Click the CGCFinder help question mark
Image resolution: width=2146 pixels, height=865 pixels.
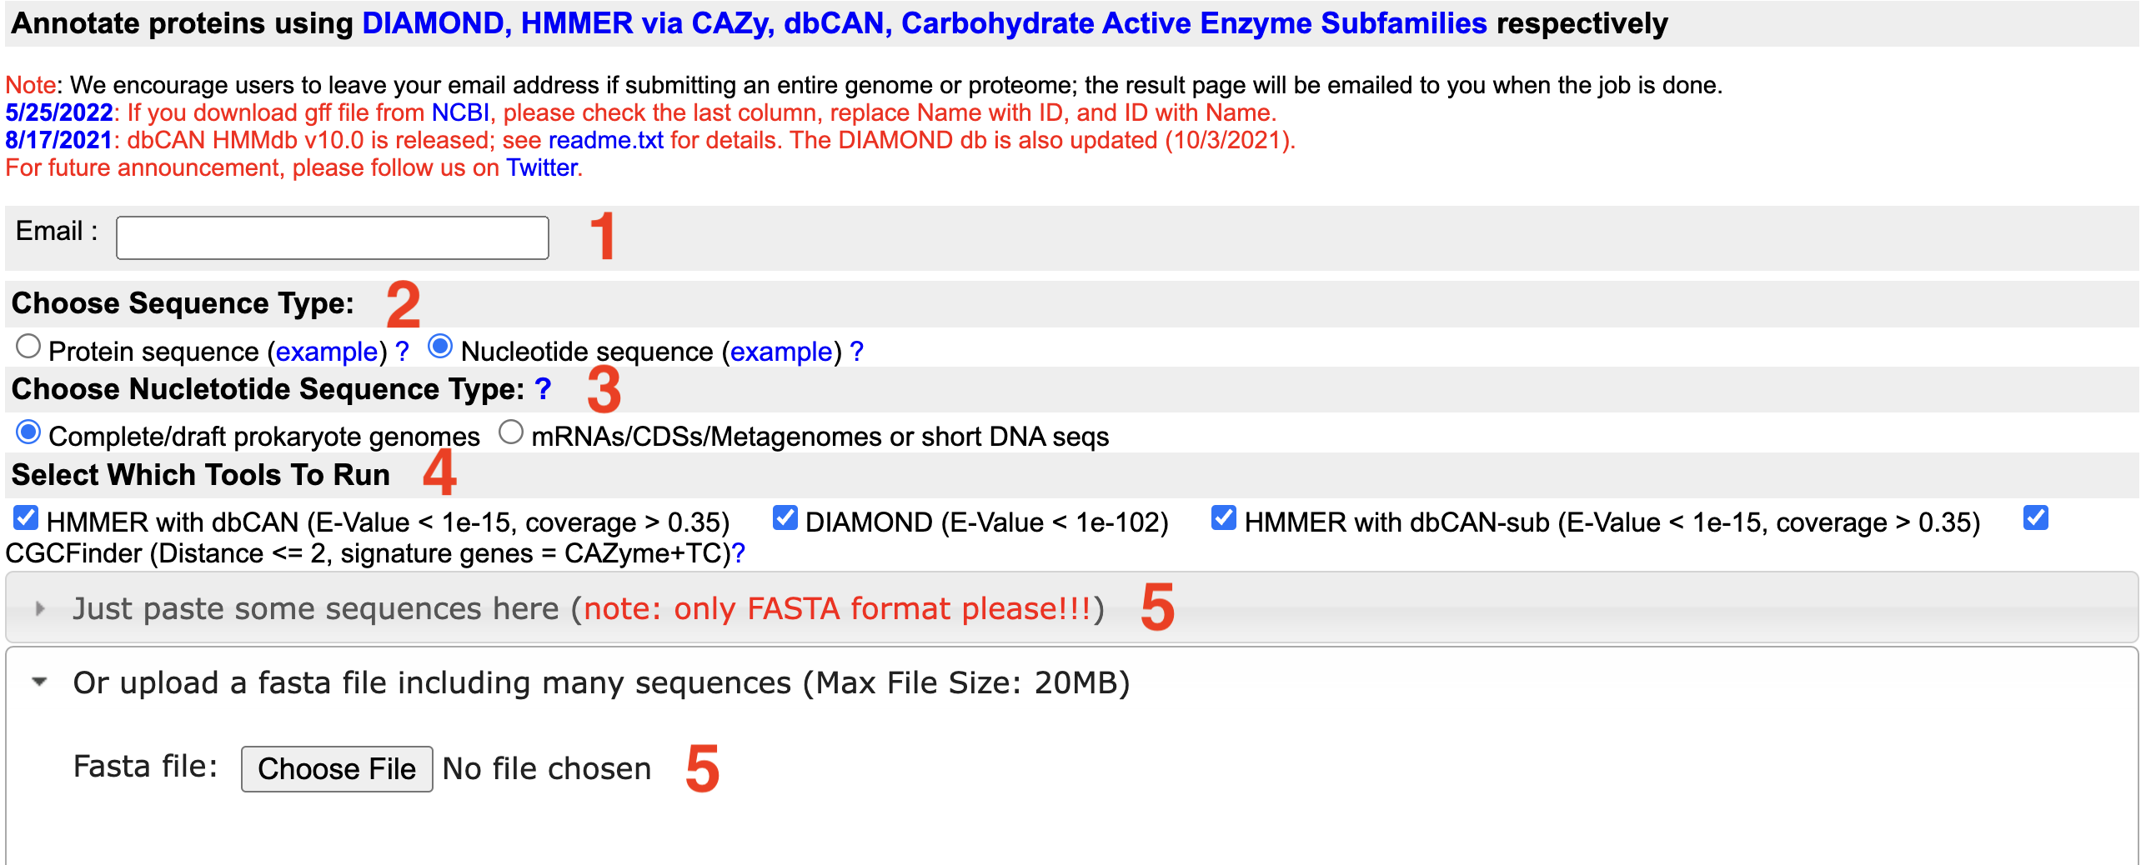pyautogui.click(x=738, y=553)
